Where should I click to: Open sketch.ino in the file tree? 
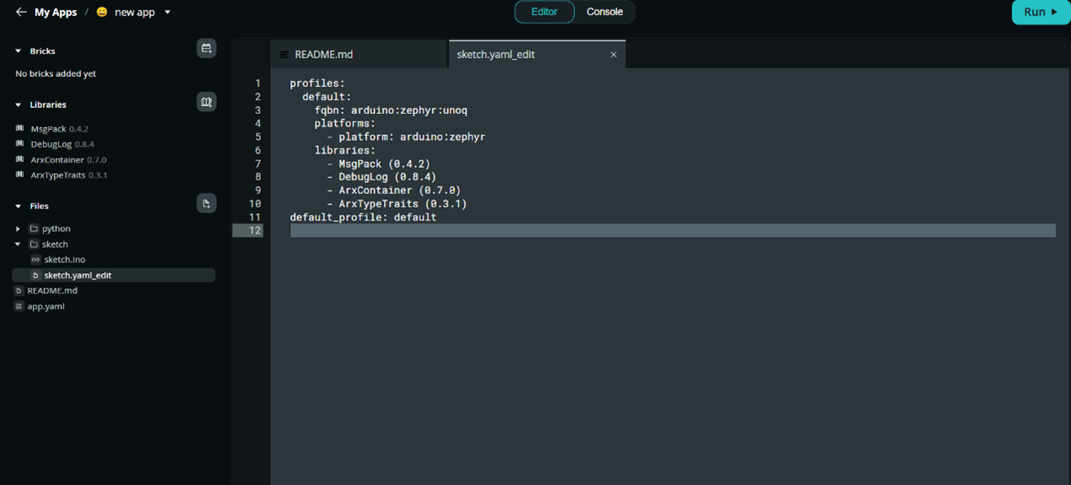click(64, 260)
